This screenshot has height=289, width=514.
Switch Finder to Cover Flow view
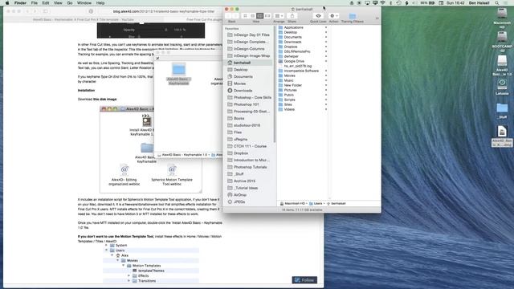267,16
